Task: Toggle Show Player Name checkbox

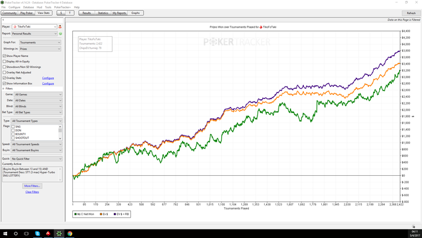Action: pos(4,56)
